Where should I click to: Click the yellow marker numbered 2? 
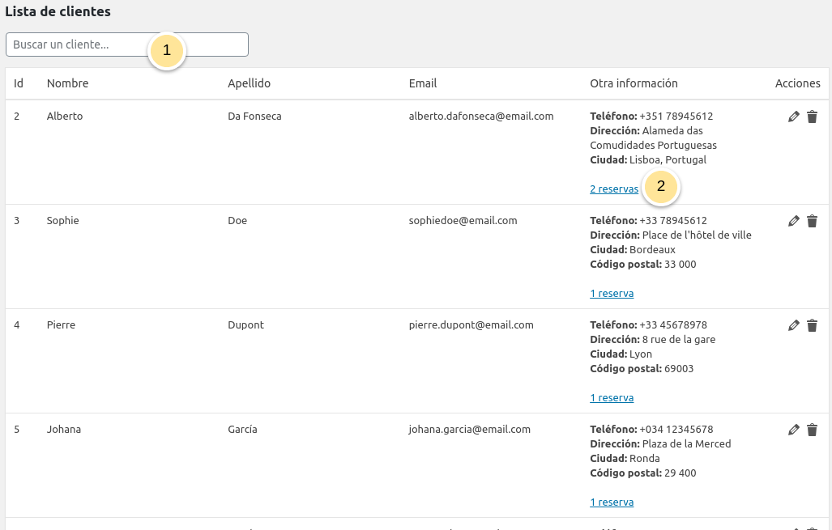coord(661,186)
